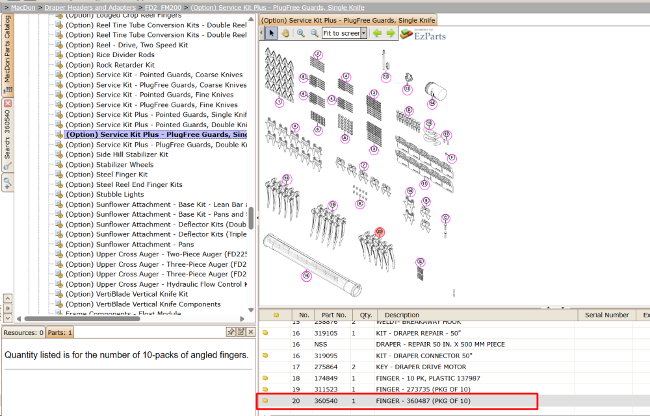Follow the FD2_FM200 breadcrumb link
This screenshot has height=416, width=650.
[x=163, y=7]
